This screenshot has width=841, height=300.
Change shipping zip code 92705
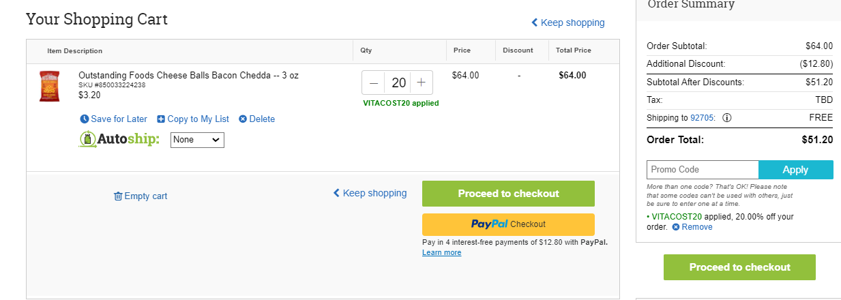[702, 117]
